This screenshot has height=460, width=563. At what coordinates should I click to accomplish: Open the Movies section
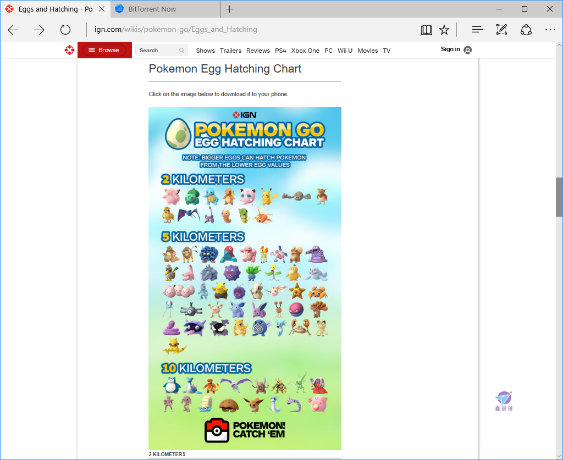point(368,51)
